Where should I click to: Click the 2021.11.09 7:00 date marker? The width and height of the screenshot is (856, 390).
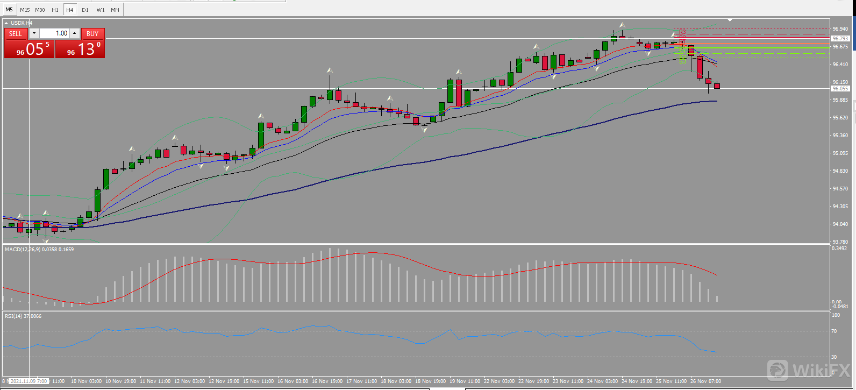[x=28, y=381]
